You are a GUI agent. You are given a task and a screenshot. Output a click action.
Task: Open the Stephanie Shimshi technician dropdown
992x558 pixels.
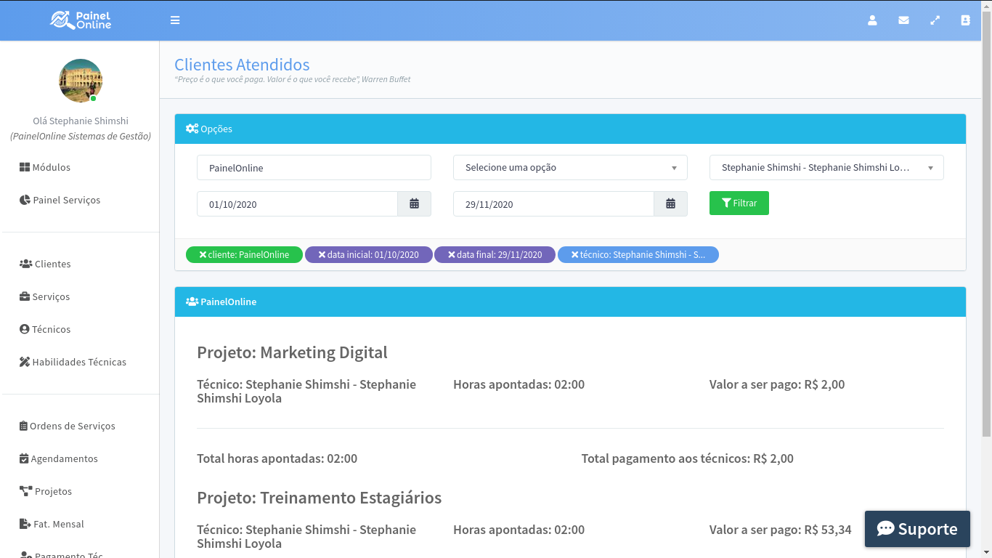pos(826,167)
